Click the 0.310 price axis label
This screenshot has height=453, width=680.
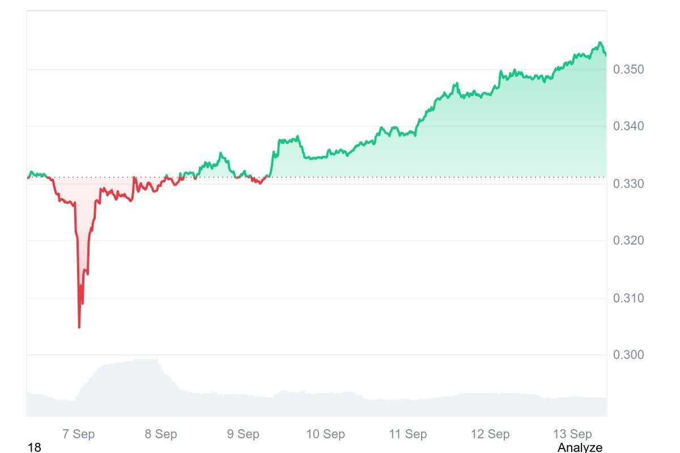(x=628, y=298)
